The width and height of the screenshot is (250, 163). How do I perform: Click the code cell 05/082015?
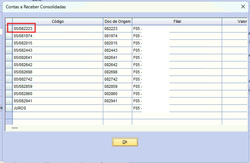[x=58, y=43]
